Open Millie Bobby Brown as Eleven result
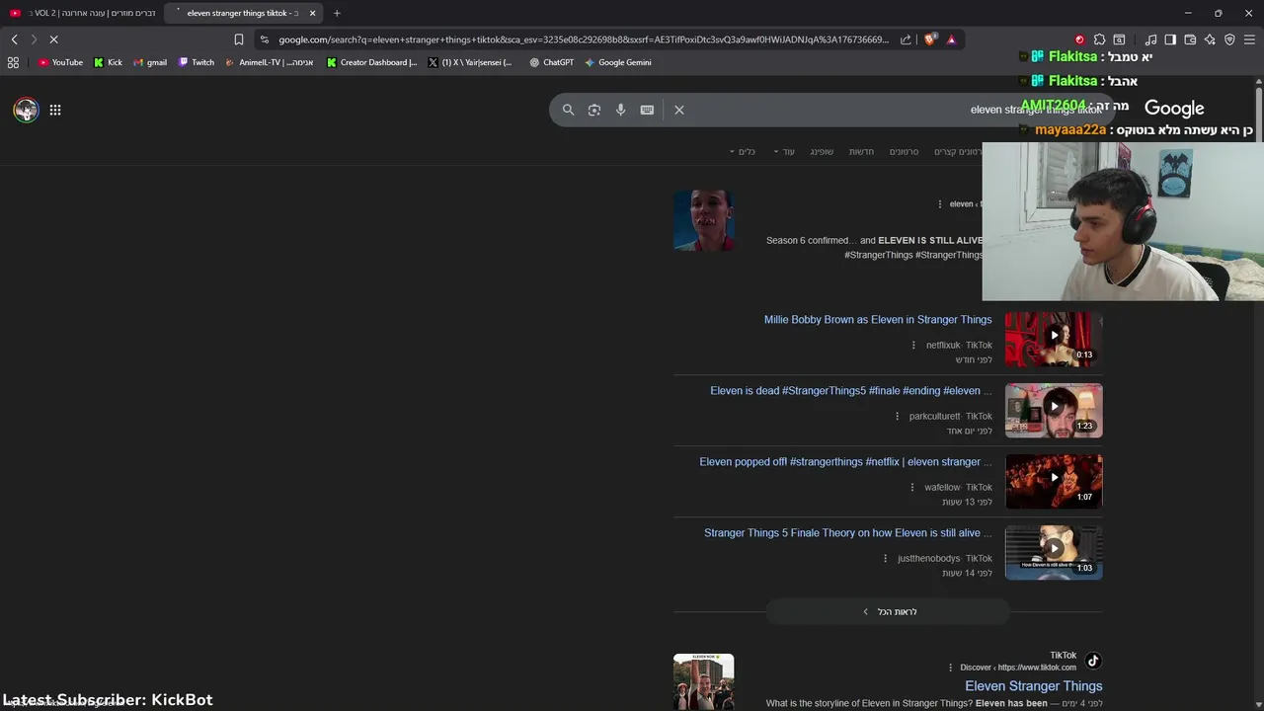1264x711 pixels. [878, 320]
